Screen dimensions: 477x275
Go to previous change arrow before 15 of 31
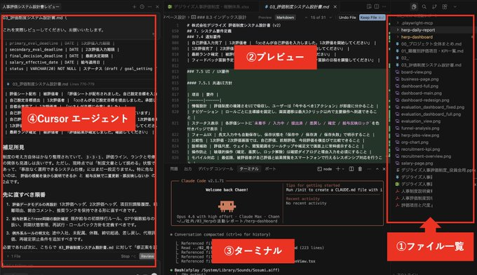[x=307, y=18]
